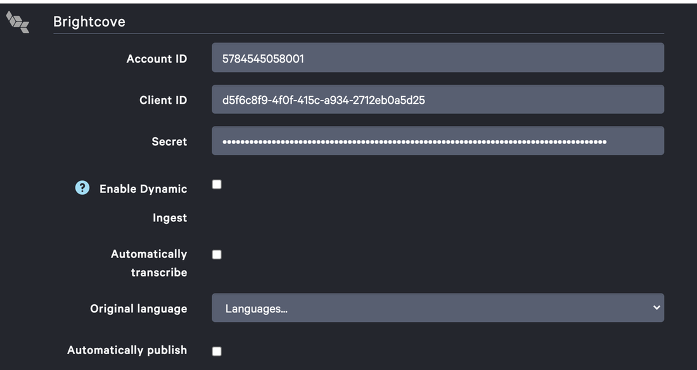The image size is (697, 370).
Task: Click the Client ID label
Action: [163, 100]
